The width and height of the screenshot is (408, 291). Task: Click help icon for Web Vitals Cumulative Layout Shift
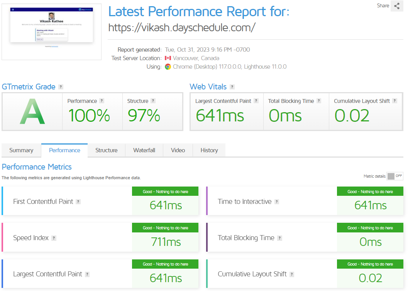[x=395, y=101]
